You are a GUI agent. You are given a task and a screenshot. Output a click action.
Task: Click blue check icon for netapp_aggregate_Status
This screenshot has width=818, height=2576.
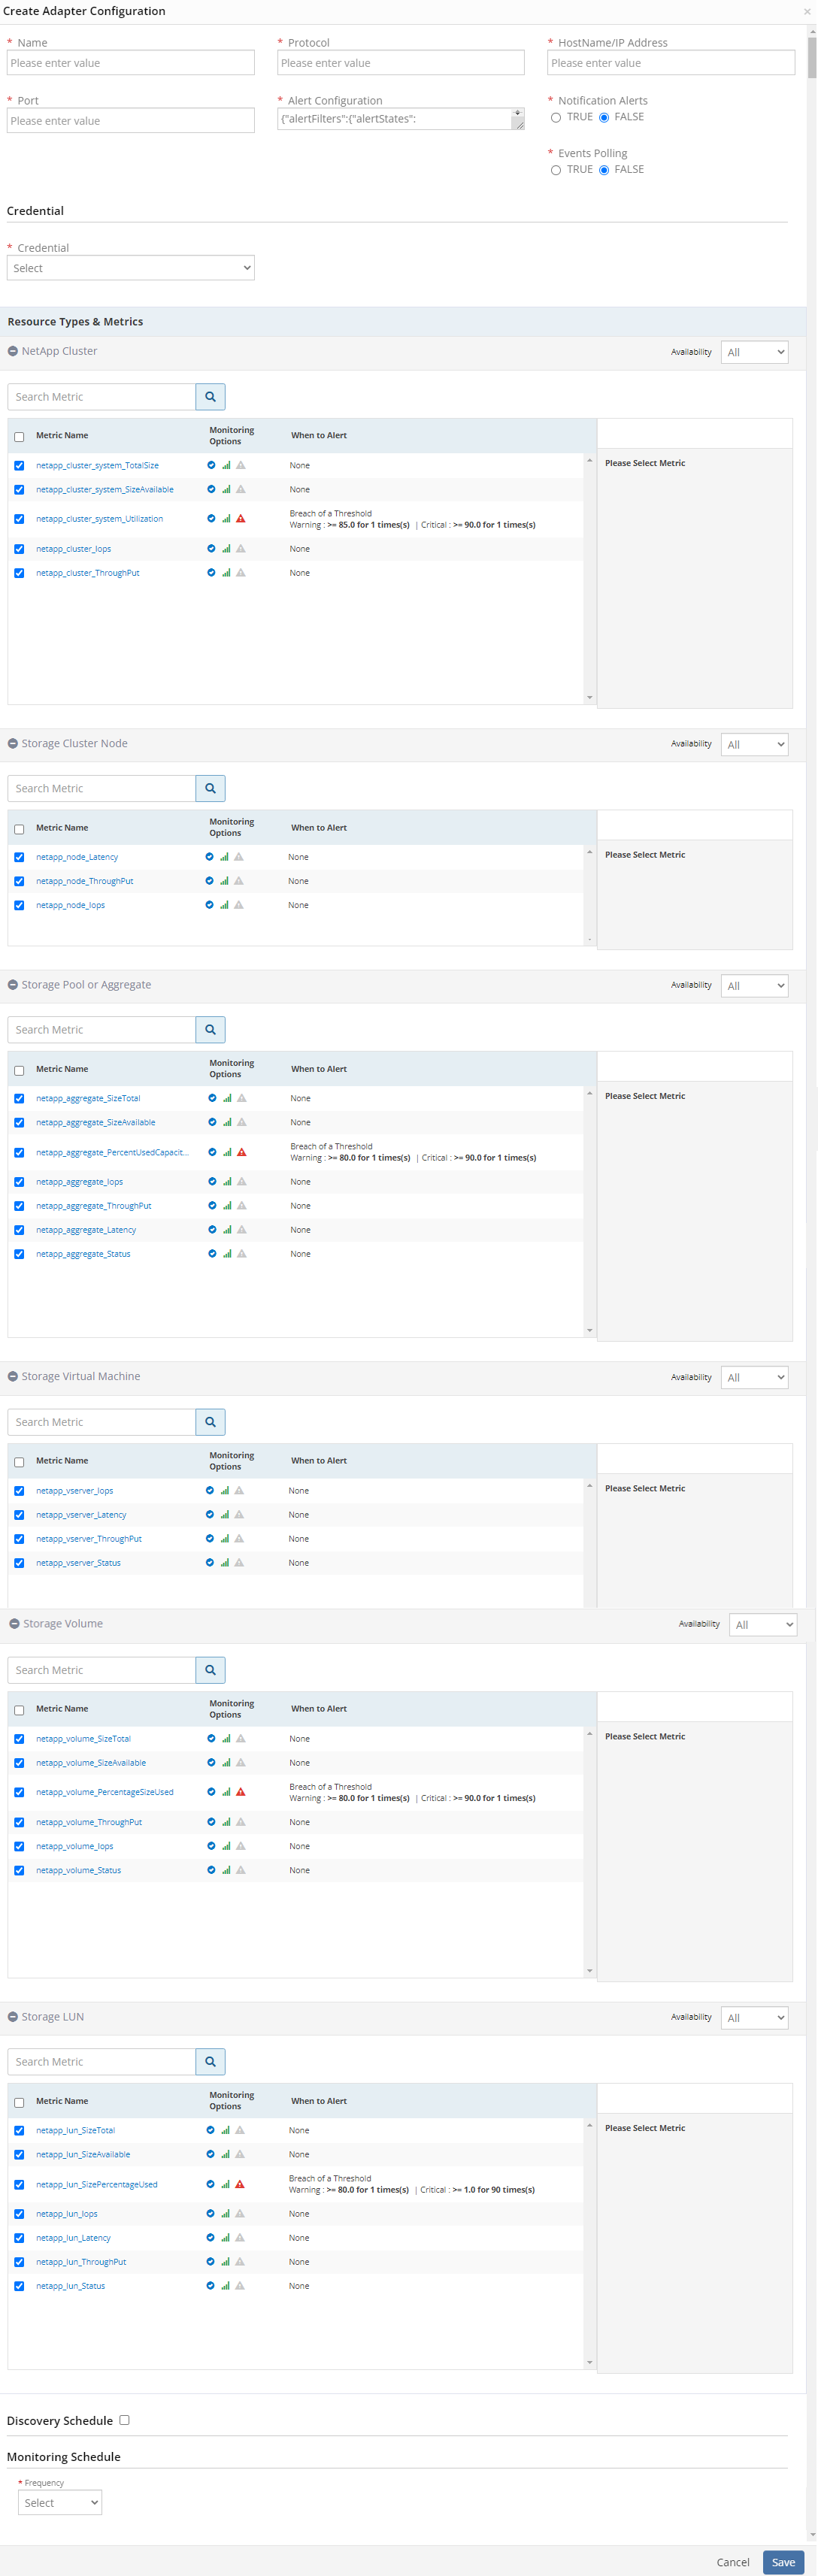[x=212, y=1254]
